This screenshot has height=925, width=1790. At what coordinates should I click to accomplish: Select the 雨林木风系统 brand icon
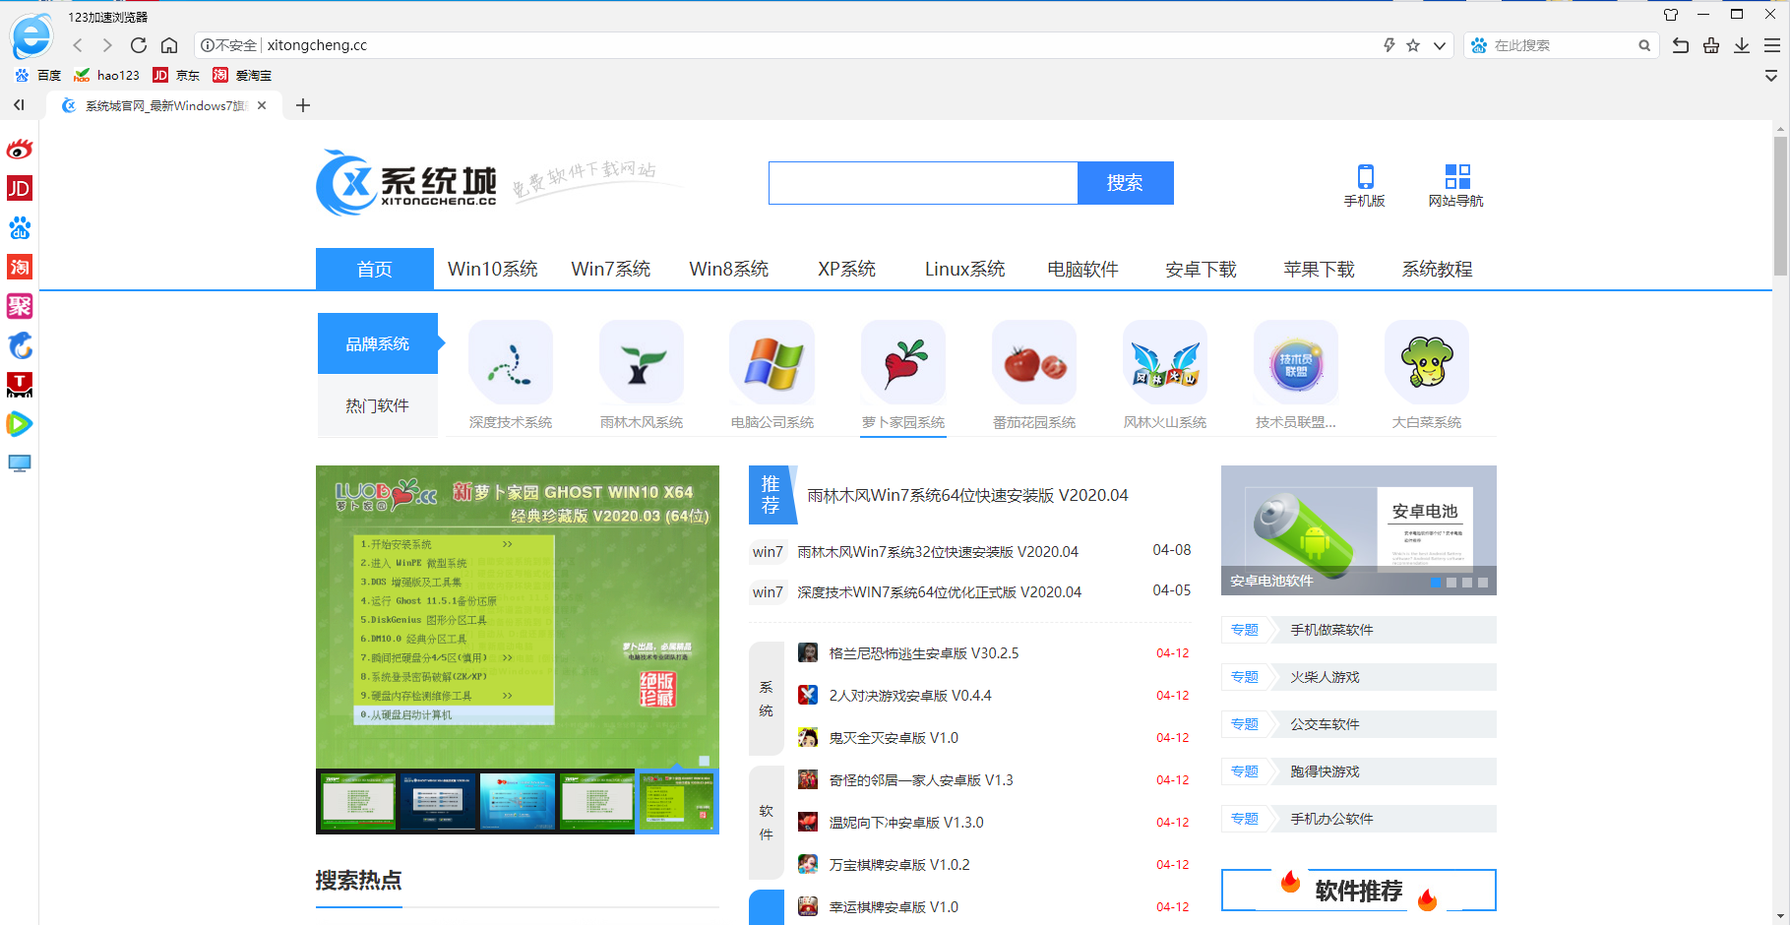(642, 362)
